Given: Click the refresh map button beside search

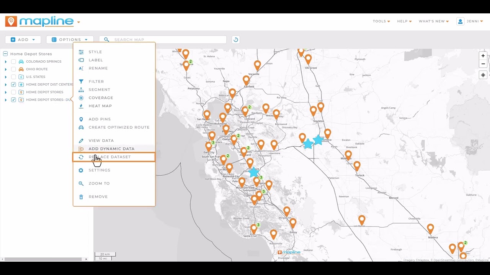Looking at the screenshot, I should click(x=236, y=40).
